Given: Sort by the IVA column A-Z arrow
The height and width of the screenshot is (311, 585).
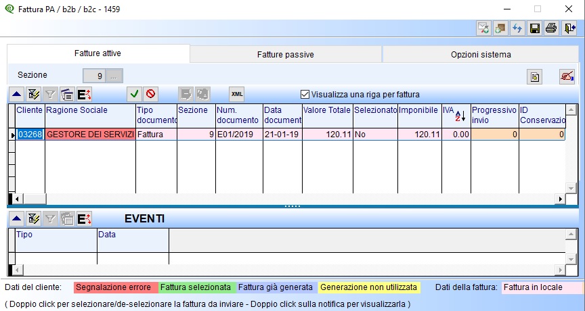Looking at the screenshot, I should coord(459,116).
